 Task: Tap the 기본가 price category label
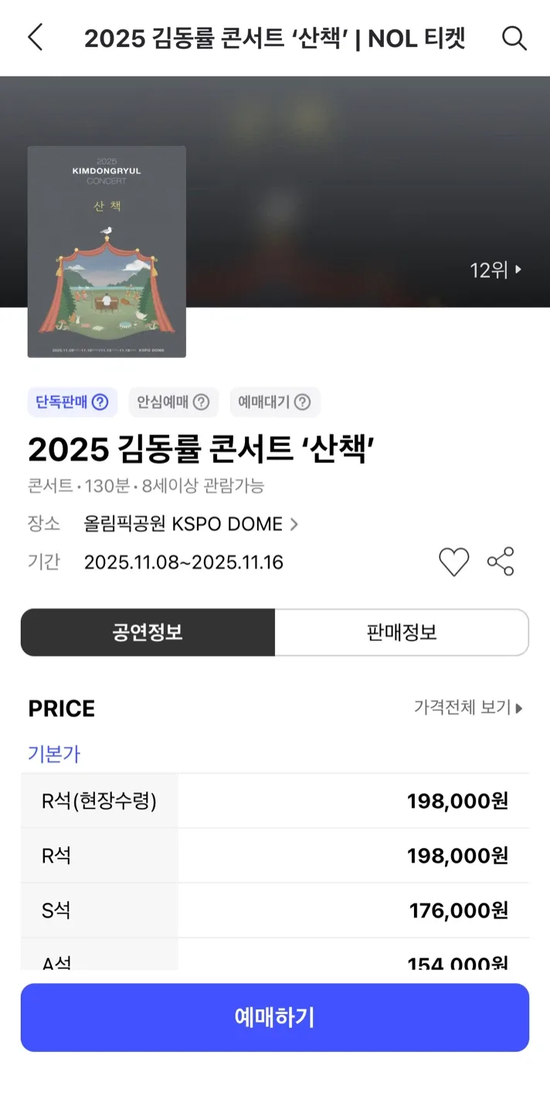pos(54,754)
